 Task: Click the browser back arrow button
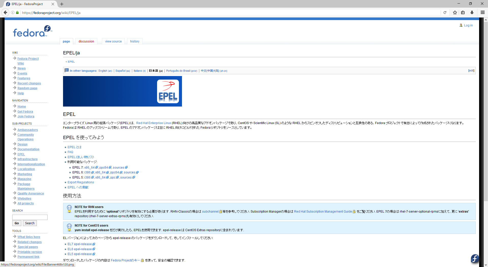5,12
